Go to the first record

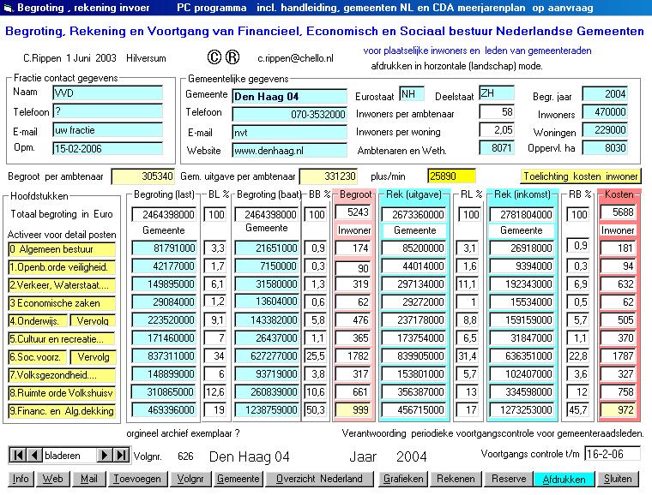coord(17,455)
